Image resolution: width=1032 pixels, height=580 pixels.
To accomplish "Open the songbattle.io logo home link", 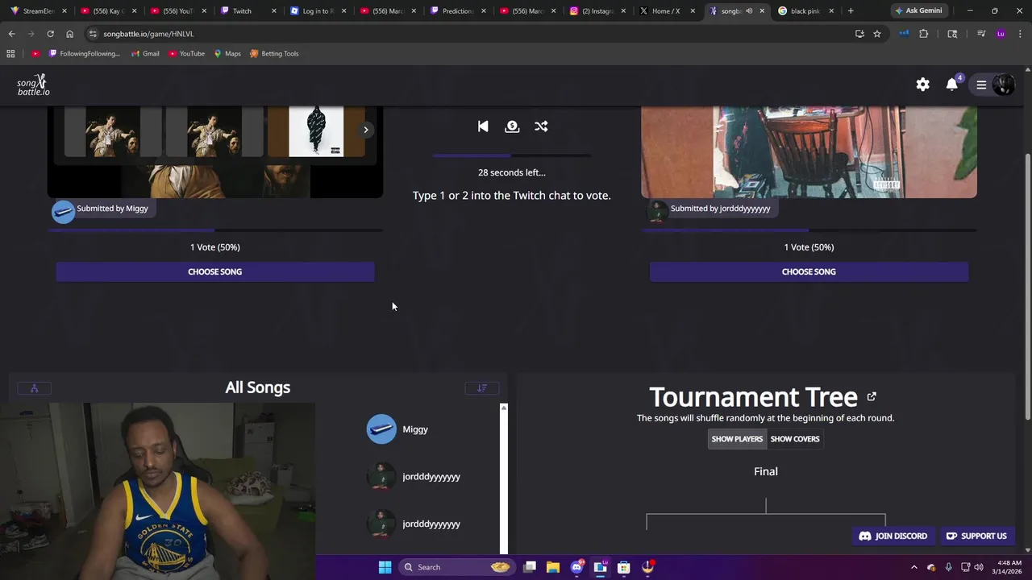I will (33, 85).
